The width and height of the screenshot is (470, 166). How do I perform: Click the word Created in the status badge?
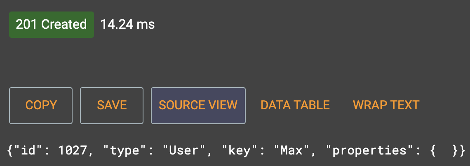point(64,25)
